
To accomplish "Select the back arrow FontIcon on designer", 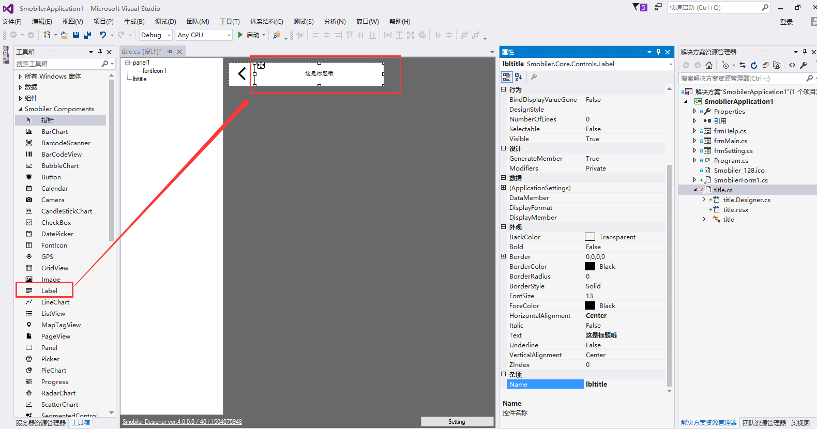I will click(x=241, y=74).
